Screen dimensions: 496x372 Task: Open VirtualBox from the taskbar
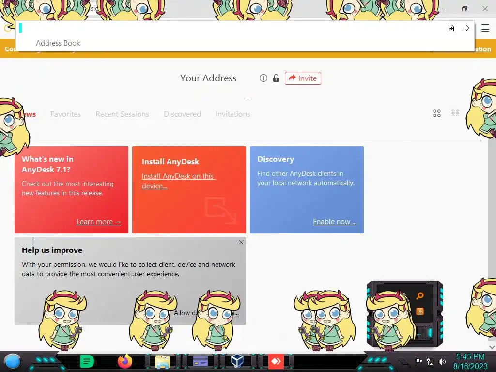[237, 361]
